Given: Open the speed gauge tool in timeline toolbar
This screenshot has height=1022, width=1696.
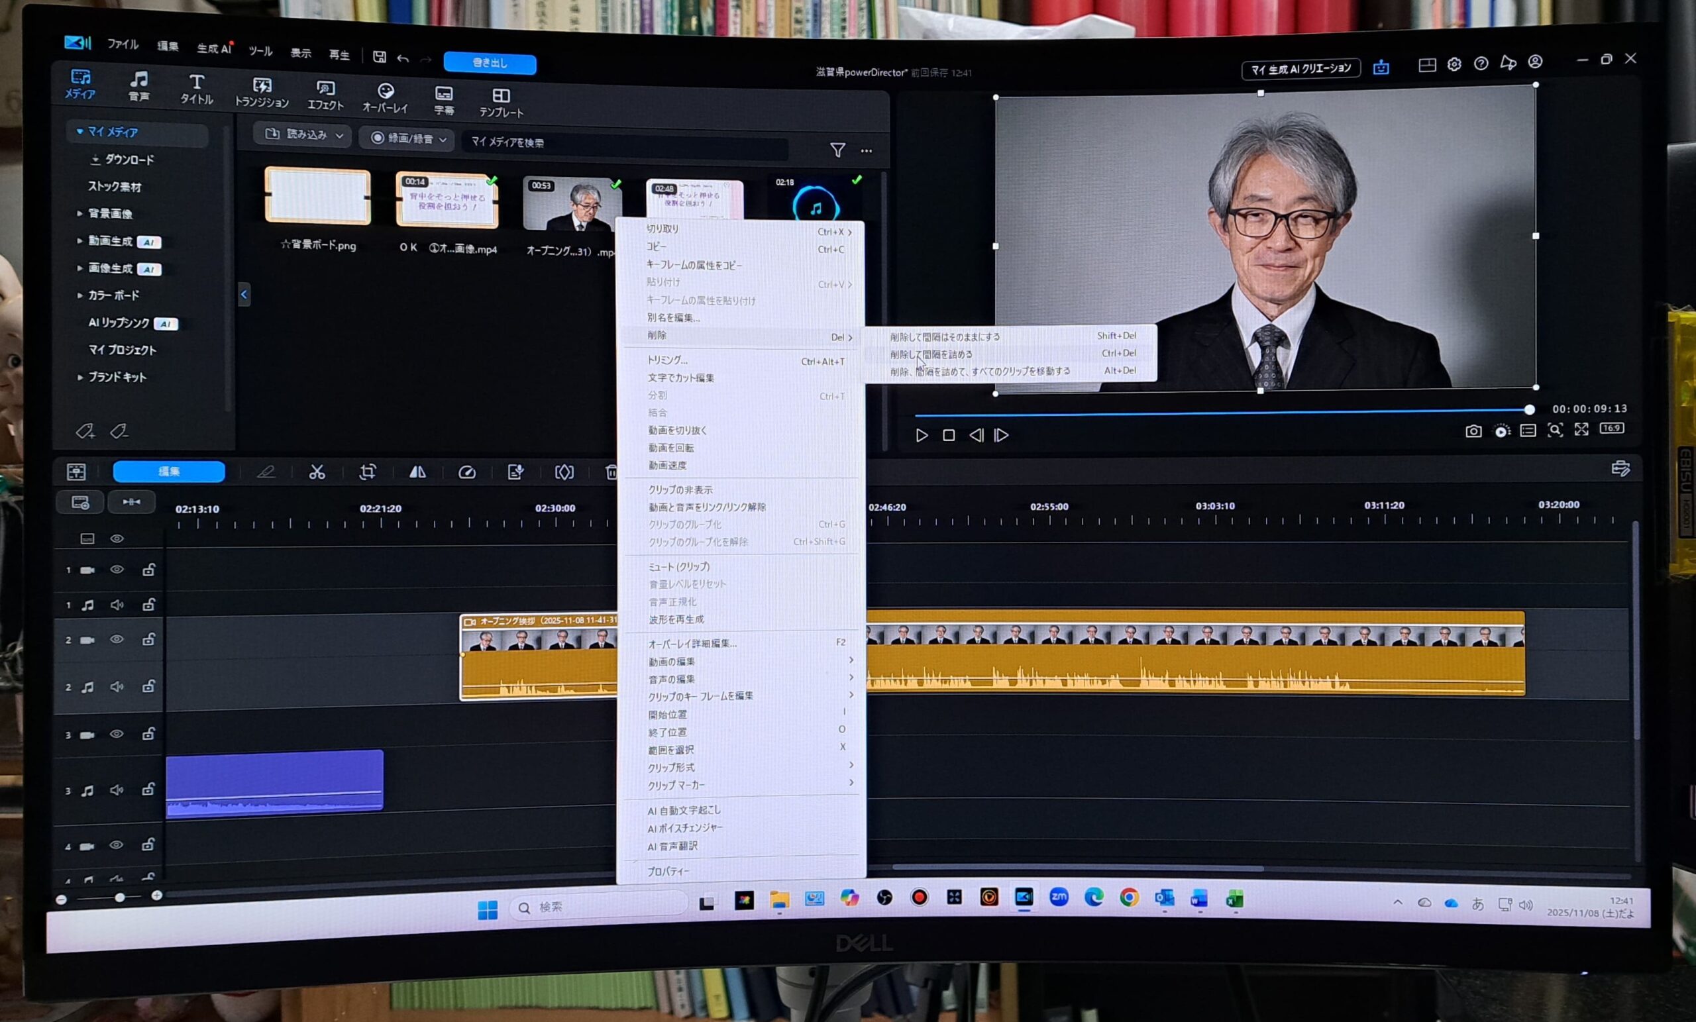Looking at the screenshot, I should click(x=466, y=472).
